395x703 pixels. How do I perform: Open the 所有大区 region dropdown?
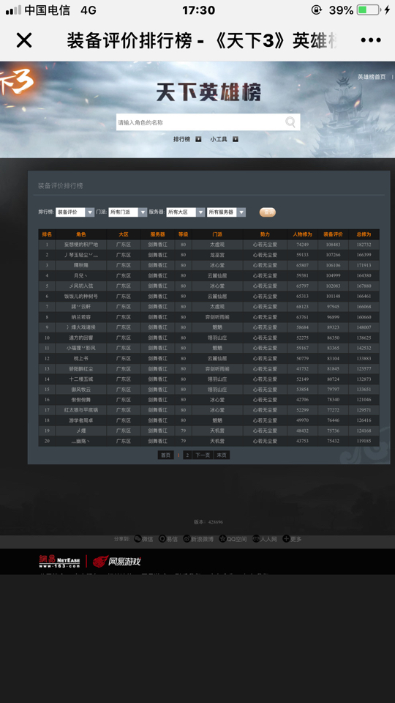point(185,212)
